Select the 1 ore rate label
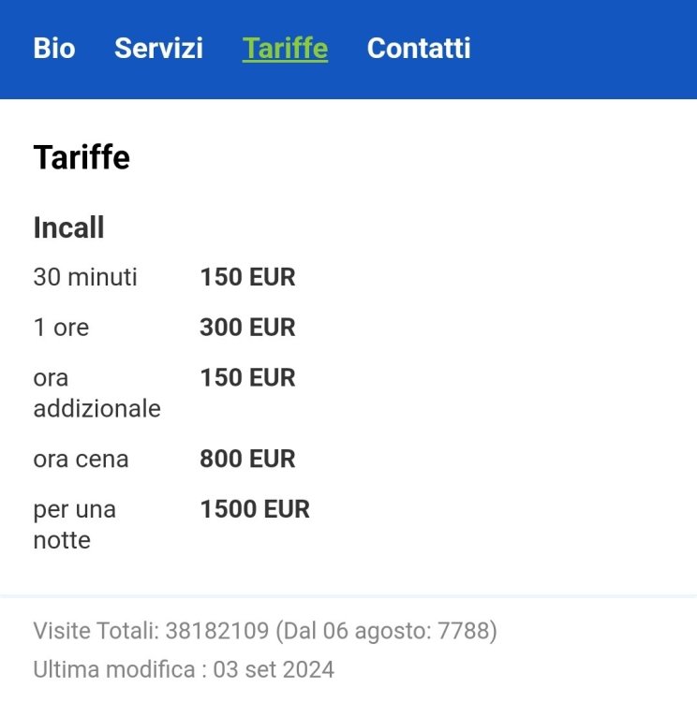 61,328
